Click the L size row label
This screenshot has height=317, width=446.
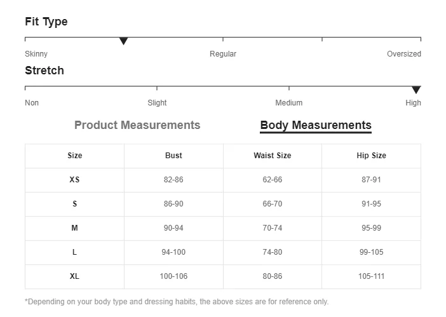coord(74,252)
